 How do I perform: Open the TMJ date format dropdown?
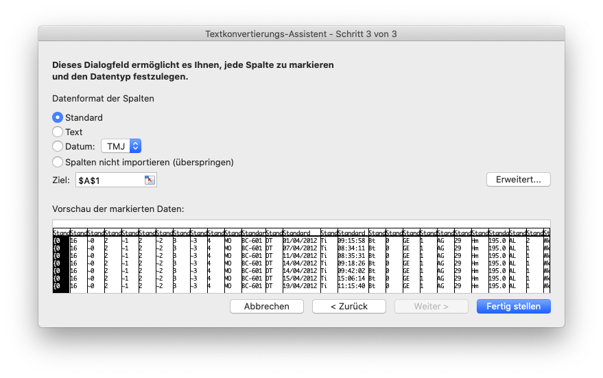tap(121, 146)
